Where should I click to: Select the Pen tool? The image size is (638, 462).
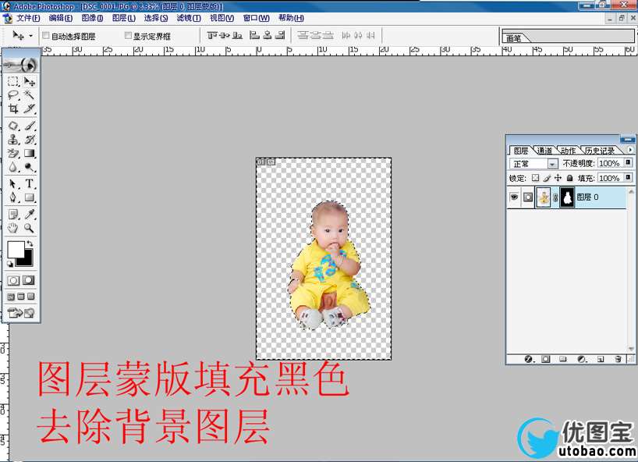click(13, 197)
